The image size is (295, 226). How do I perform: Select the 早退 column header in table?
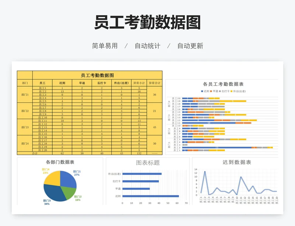[x=82, y=83]
